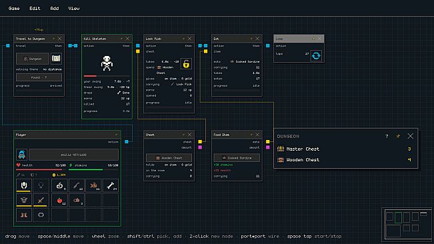Close the Dungeon panel
The image size is (434, 244).
(410, 136)
